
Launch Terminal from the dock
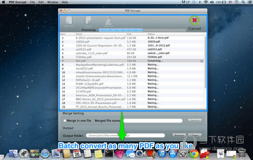[x=109, y=153]
